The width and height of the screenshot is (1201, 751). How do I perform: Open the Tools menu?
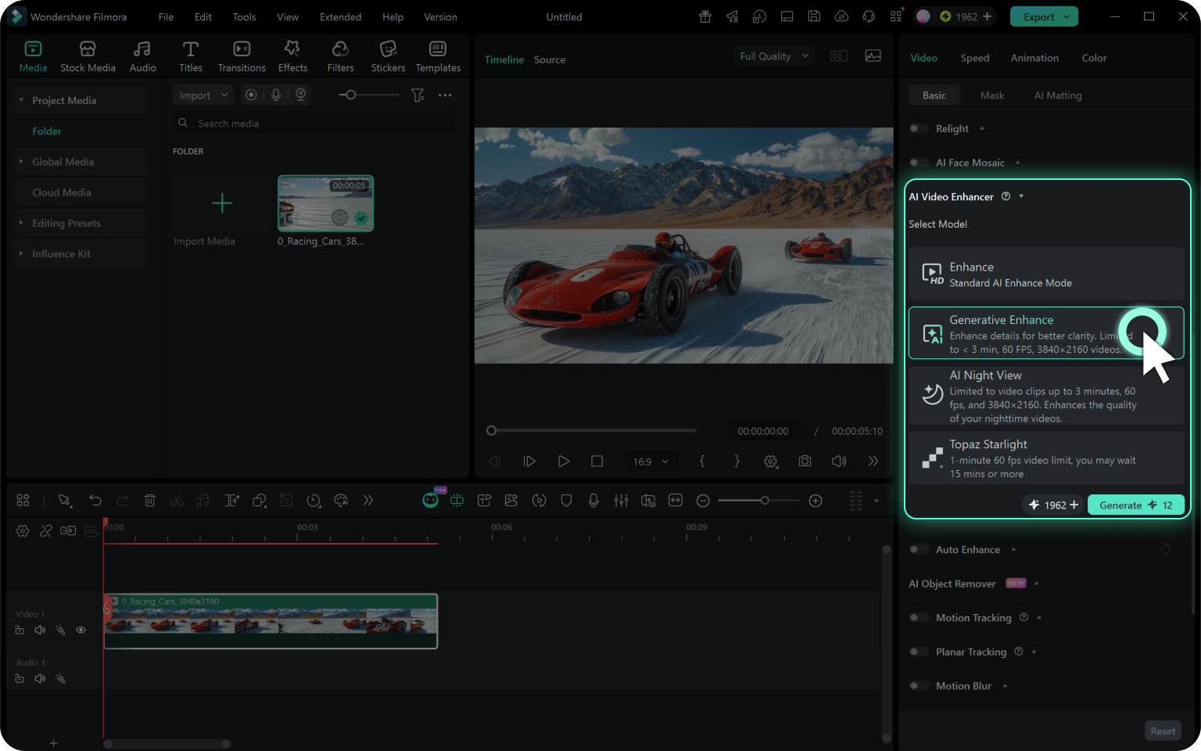tap(244, 16)
